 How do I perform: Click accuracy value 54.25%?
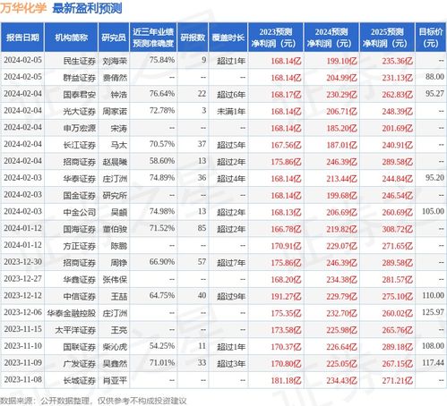[162, 346]
